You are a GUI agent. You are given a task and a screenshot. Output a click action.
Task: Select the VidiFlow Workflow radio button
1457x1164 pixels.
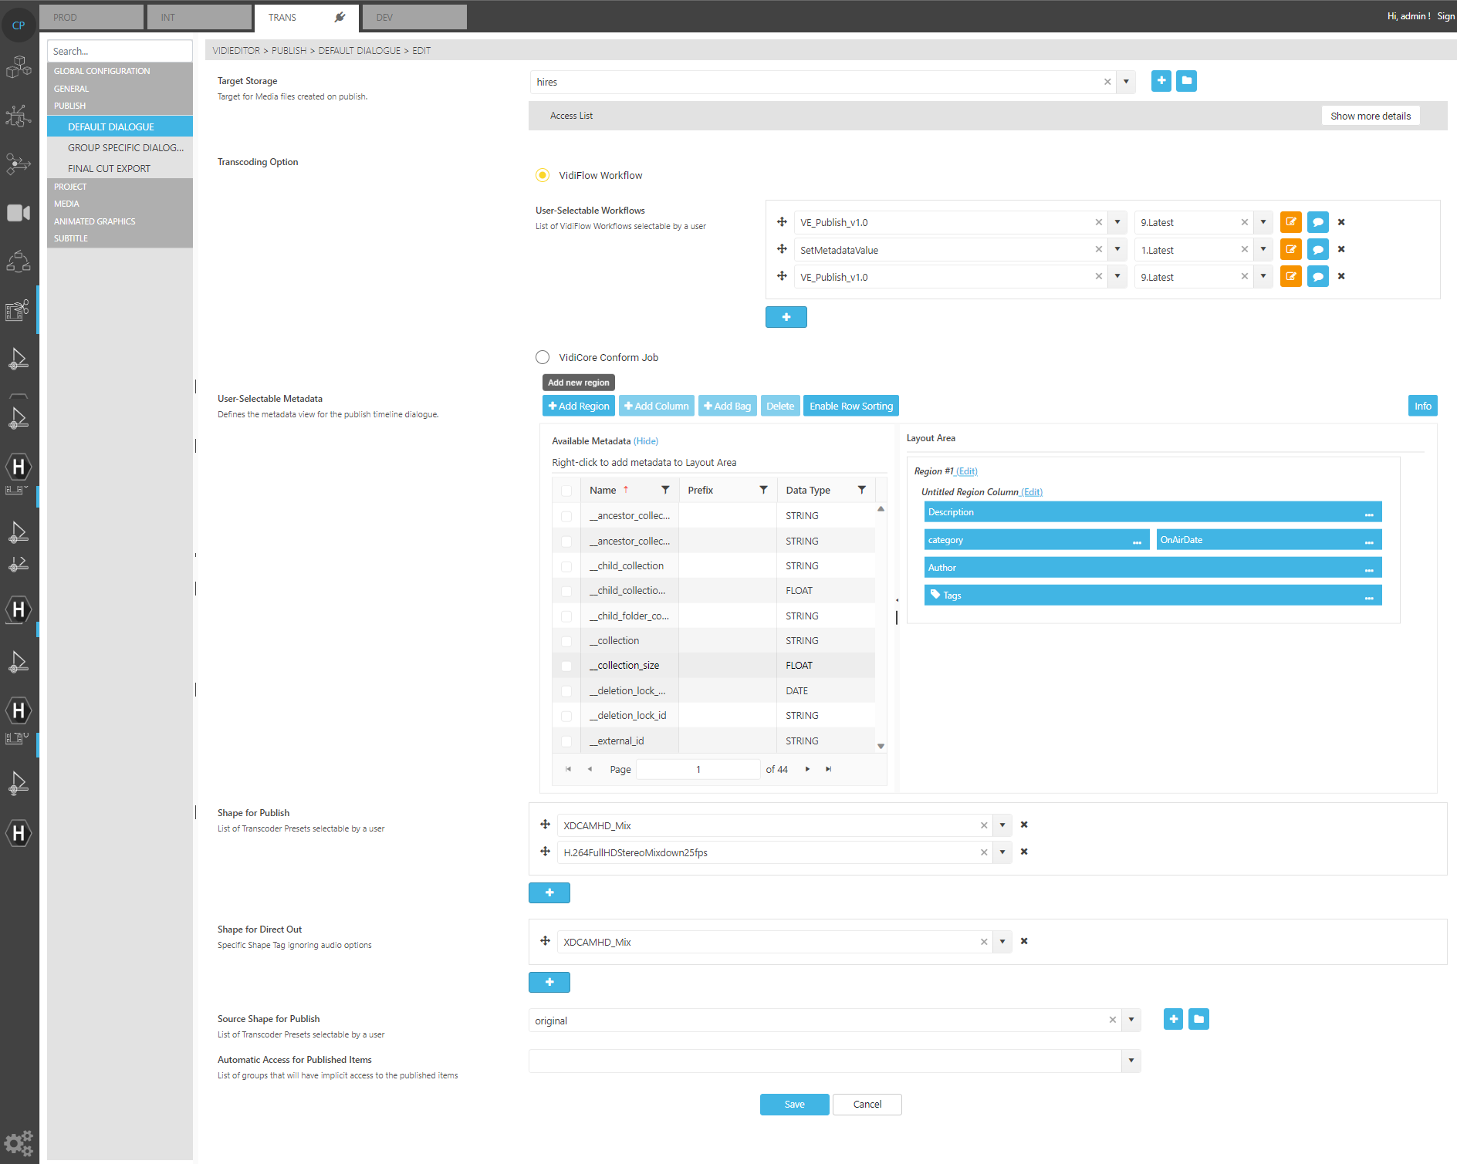pyautogui.click(x=543, y=175)
